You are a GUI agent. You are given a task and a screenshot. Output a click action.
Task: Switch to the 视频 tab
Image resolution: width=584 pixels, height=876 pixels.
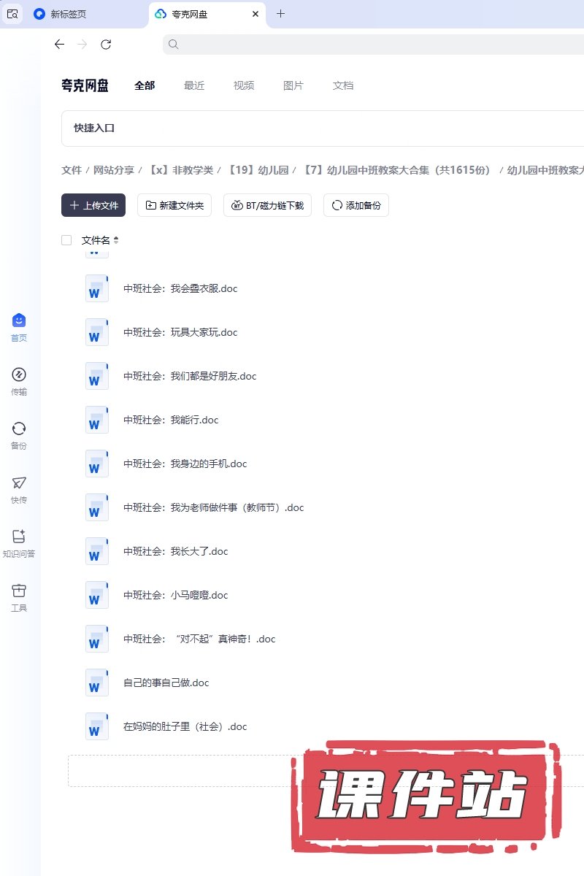pos(244,85)
